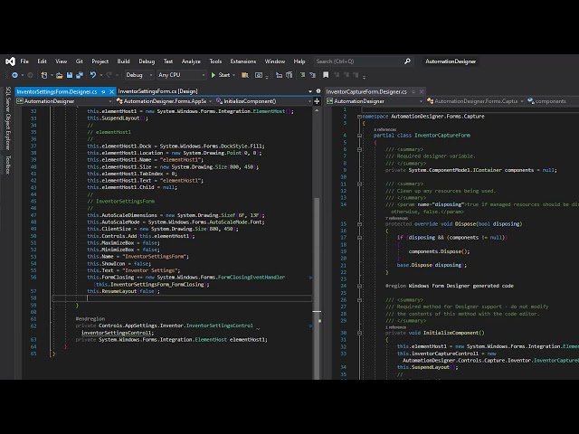Click the pin icon on InventorSettingsForm.Designer.cs tab
Viewport: 579px width, 434px height.
(103, 91)
